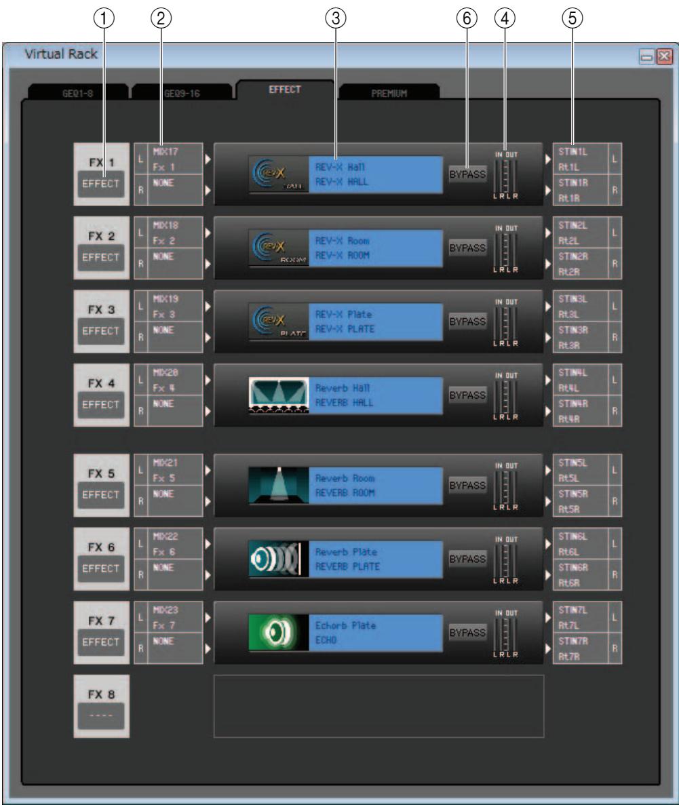
Task: Select STIN7R output patch for FX 7
Action: (x=581, y=648)
